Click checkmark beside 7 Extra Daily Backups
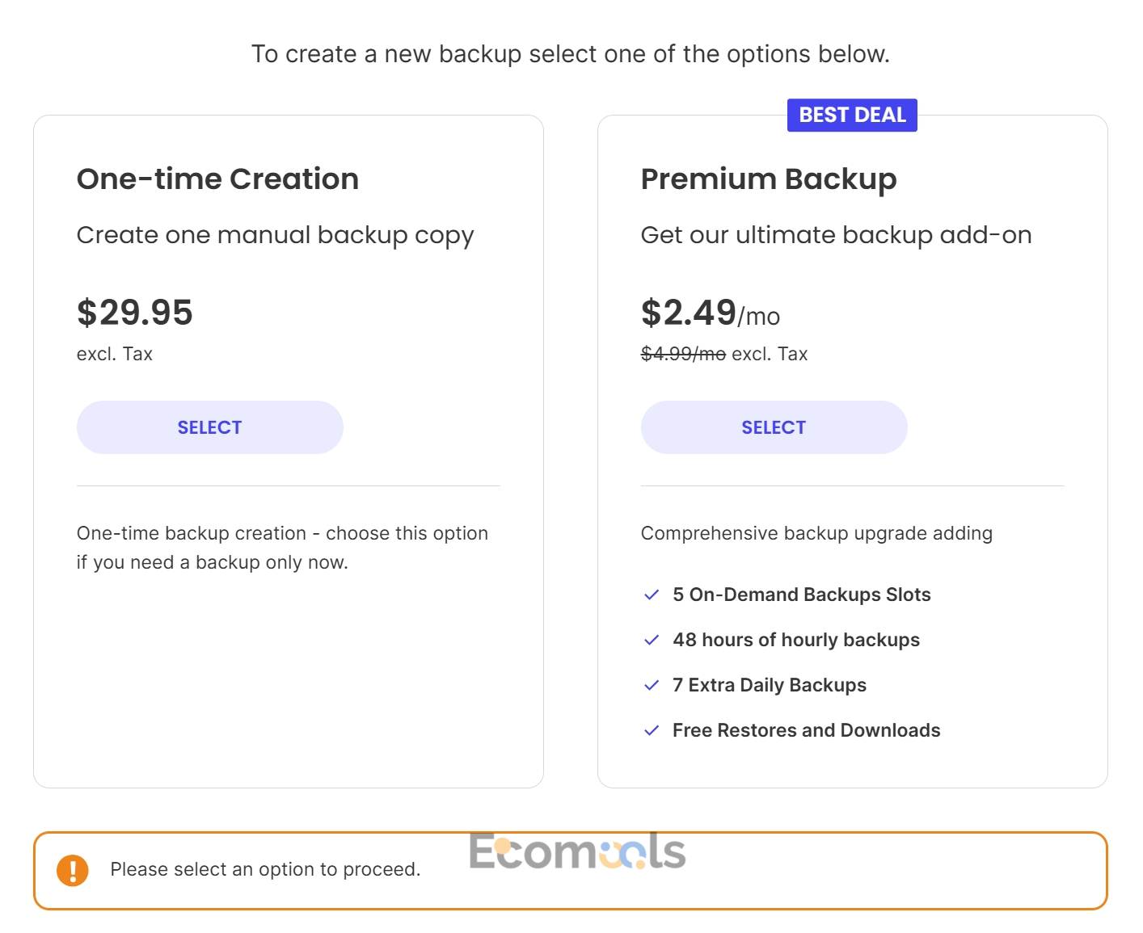1143x933 pixels. click(x=652, y=686)
